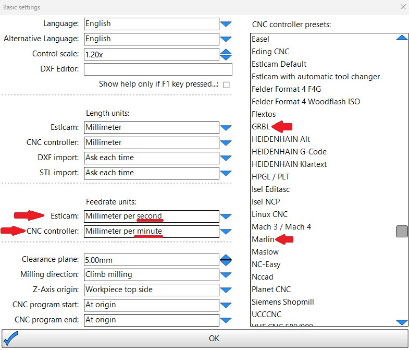Open the Z-Axis origin dropdown
Image resolution: width=409 pixels, height=350 pixels.
tap(226, 290)
